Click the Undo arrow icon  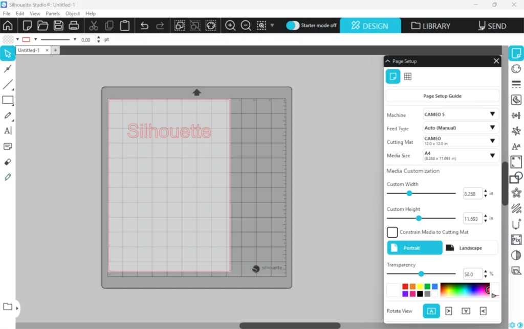tap(144, 26)
